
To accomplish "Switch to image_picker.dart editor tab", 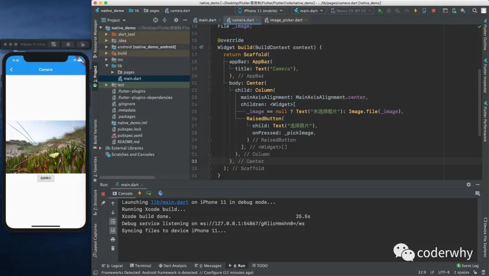I will [286, 20].
